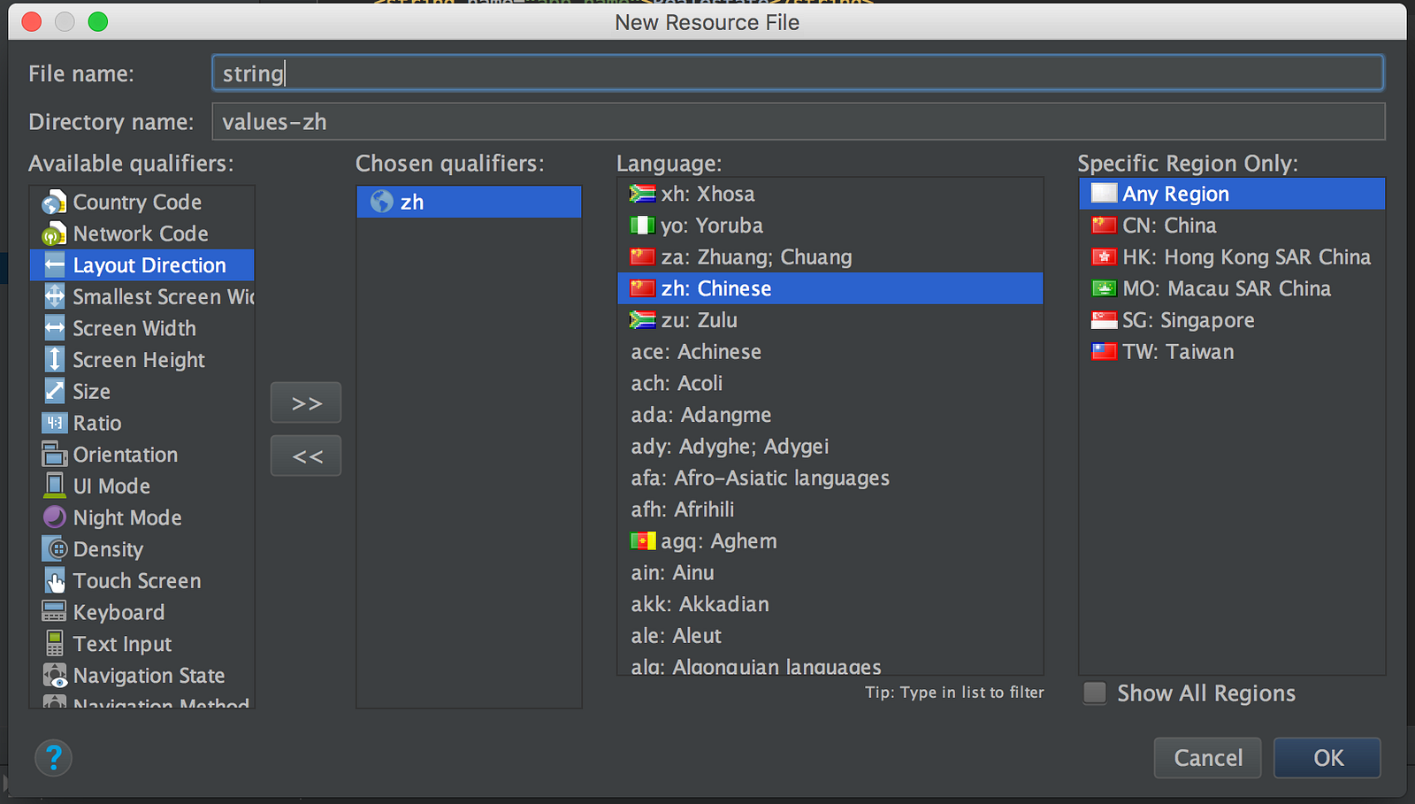
Task: Click the Orientation qualifier icon
Action: pyautogui.click(x=54, y=455)
